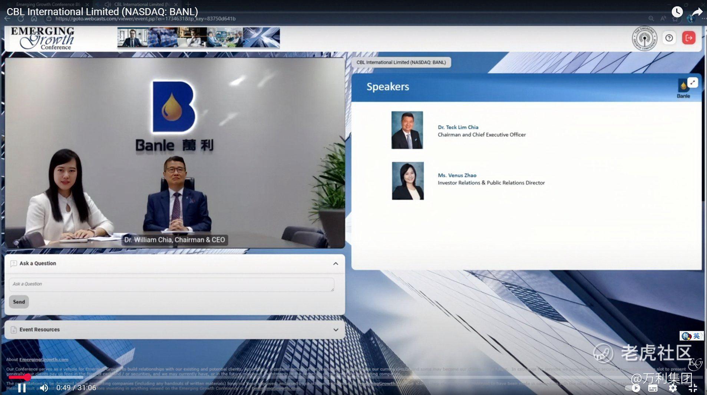Open a new browser tab
707x395 pixels.
(x=188, y=4)
